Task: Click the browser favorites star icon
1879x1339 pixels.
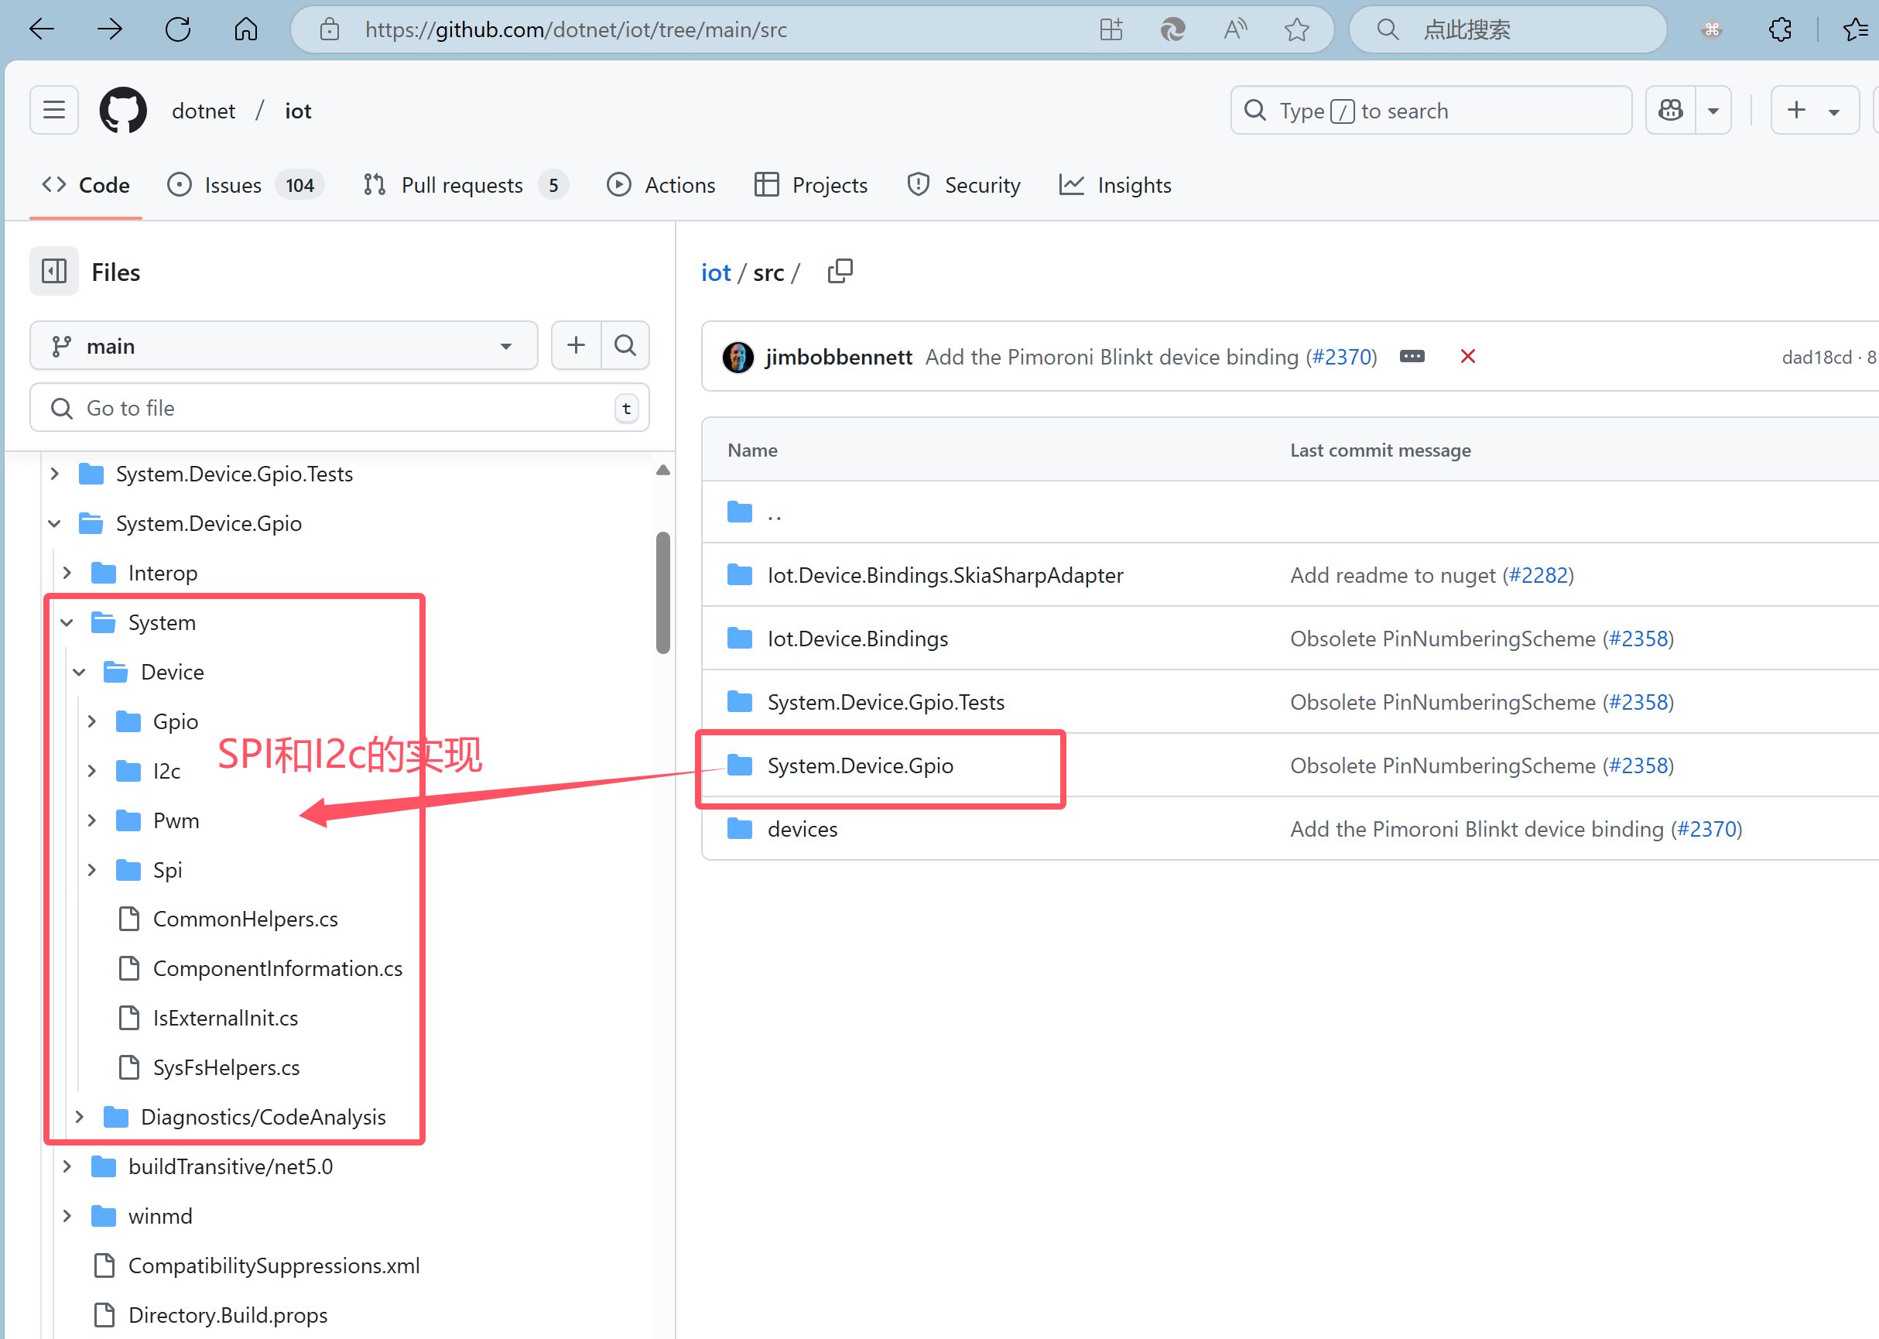Action: click(x=1296, y=30)
